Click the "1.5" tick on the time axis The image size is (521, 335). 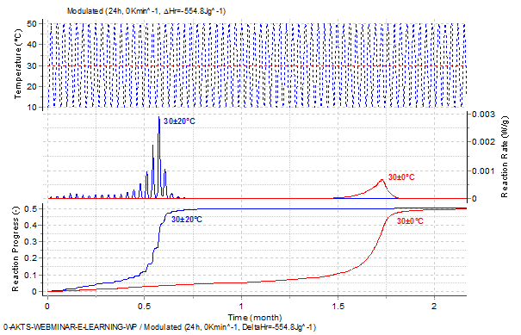[x=338, y=306]
